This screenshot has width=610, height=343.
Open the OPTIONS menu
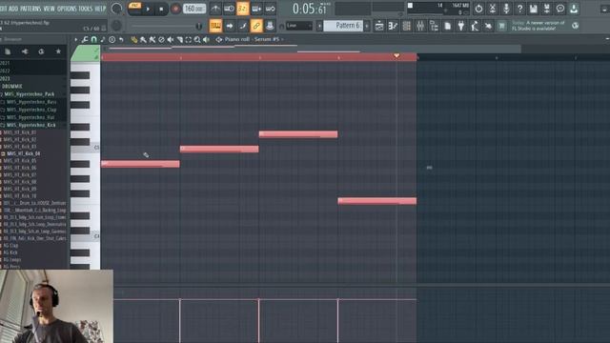[67, 9]
